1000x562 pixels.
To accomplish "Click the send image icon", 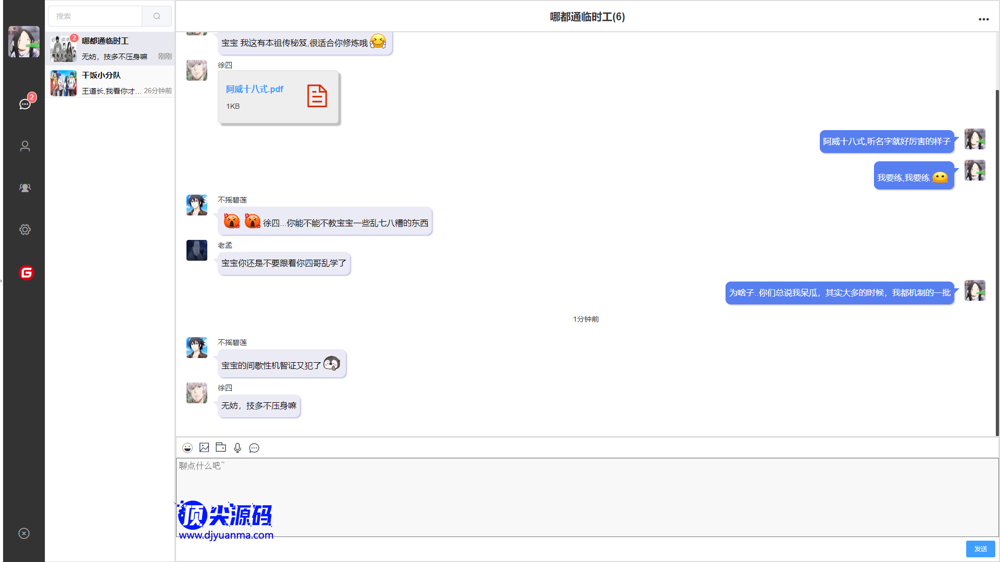I will click(x=204, y=448).
